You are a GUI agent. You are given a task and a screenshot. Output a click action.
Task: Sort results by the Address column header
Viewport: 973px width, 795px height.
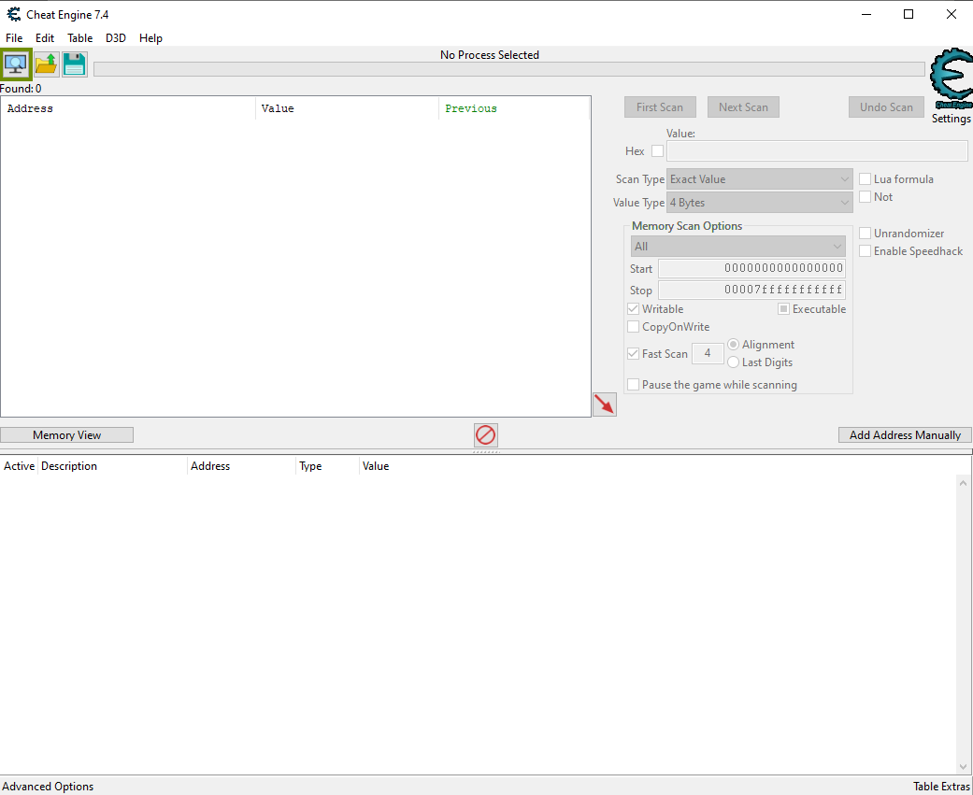(128, 108)
